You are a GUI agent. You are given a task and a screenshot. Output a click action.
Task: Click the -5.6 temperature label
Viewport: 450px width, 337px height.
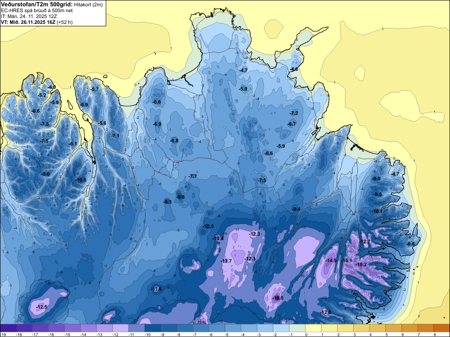pos(102,123)
